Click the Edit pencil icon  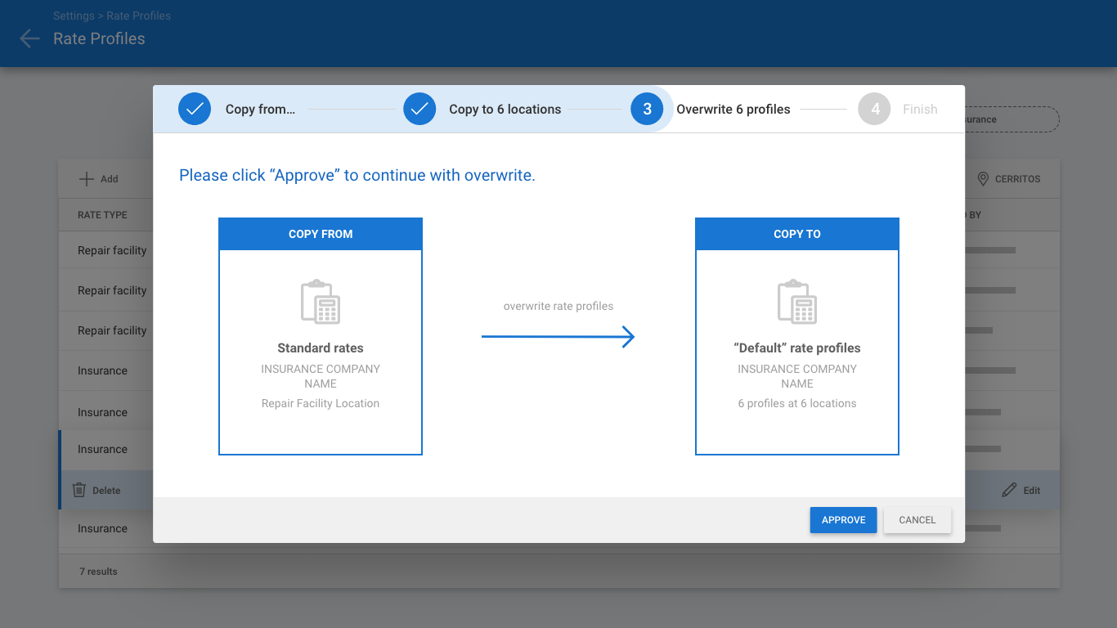coord(1009,490)
